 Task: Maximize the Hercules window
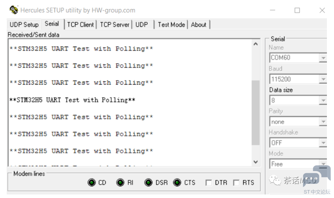297,10
